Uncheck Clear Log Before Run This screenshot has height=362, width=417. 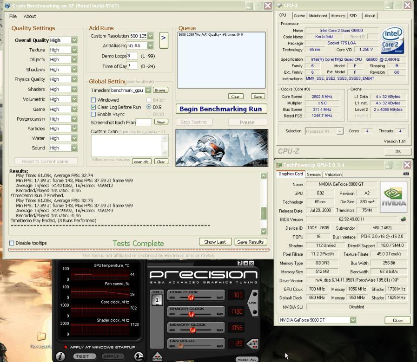point(93,107)
